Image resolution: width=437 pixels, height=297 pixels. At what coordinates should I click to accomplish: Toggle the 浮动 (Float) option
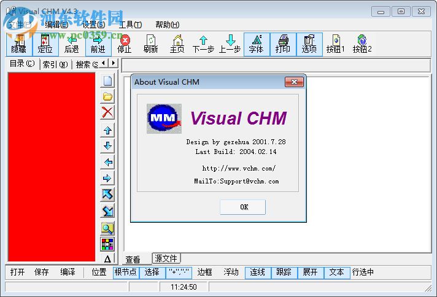[231, 272]
